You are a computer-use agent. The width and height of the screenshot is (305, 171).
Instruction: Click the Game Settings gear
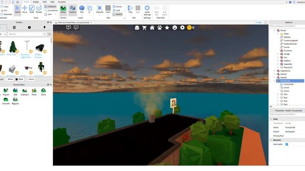147,10
